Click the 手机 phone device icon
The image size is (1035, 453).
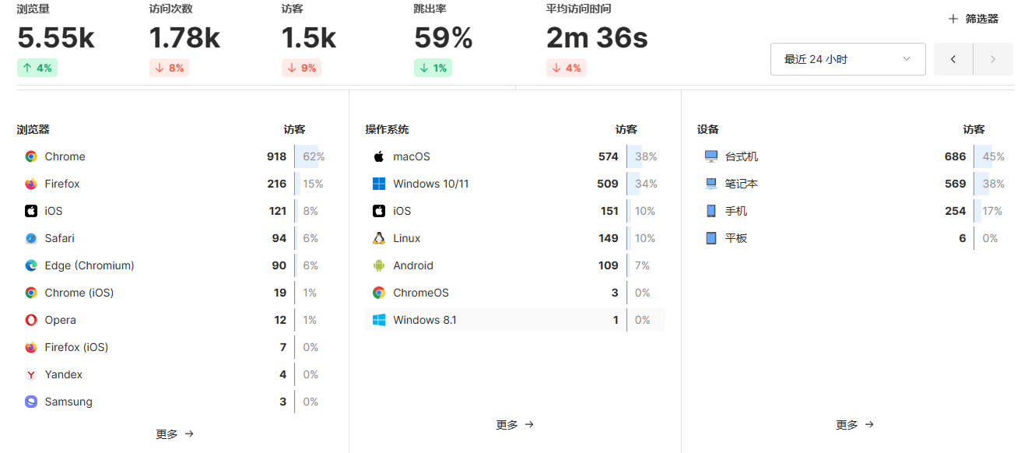[x=710, y=211]
